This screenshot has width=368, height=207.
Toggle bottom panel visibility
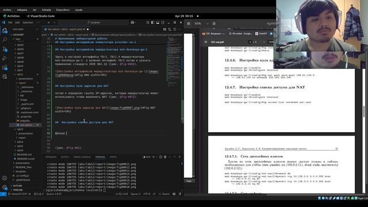158,22
